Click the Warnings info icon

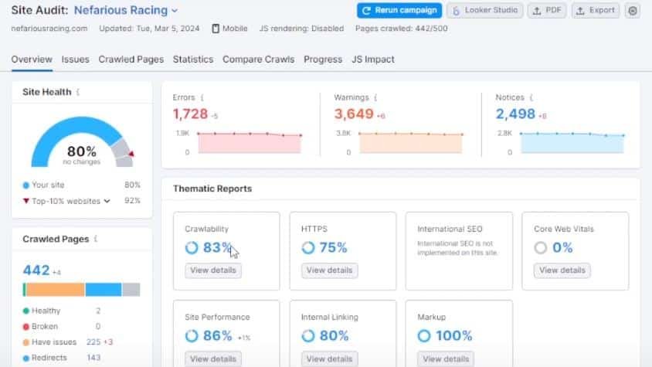point(375,97)
